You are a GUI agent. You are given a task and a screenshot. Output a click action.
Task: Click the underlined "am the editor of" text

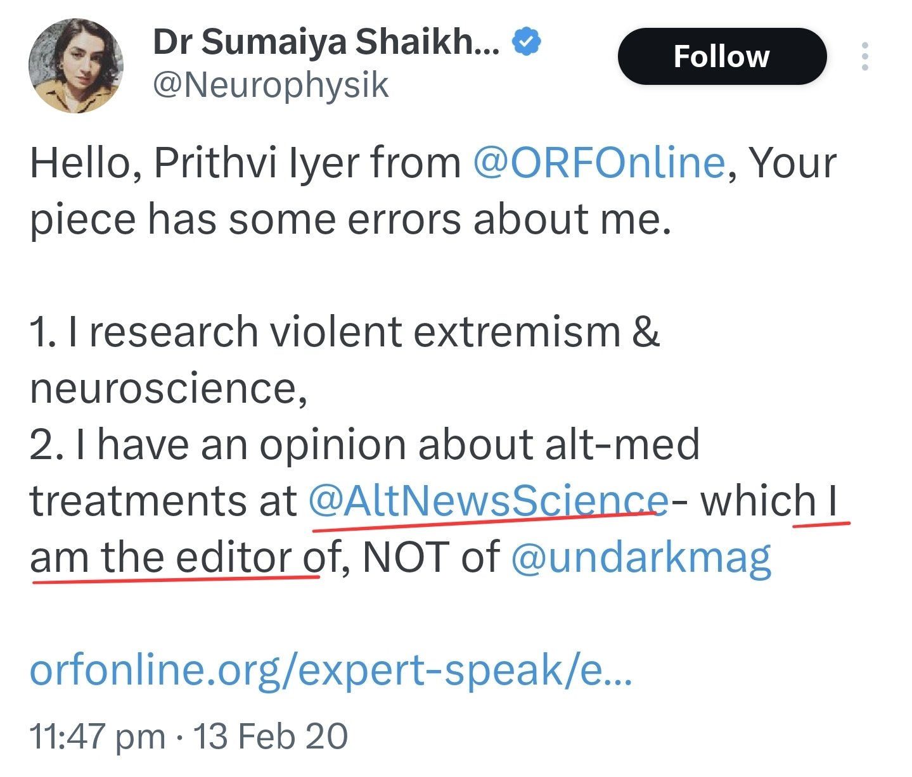click(x=186, y=557)
